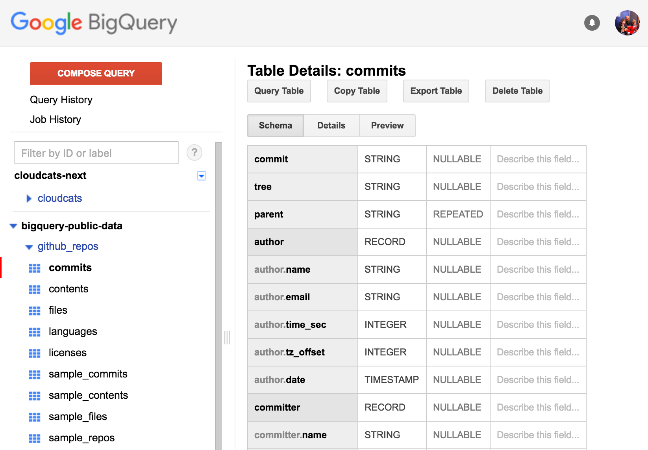Click the REPEATED mode cell
The height and width of the screenshot is (450, 648).
click(x=458, y=214)
